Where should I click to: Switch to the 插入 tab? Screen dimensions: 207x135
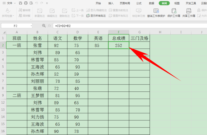(x=111, y=3)
